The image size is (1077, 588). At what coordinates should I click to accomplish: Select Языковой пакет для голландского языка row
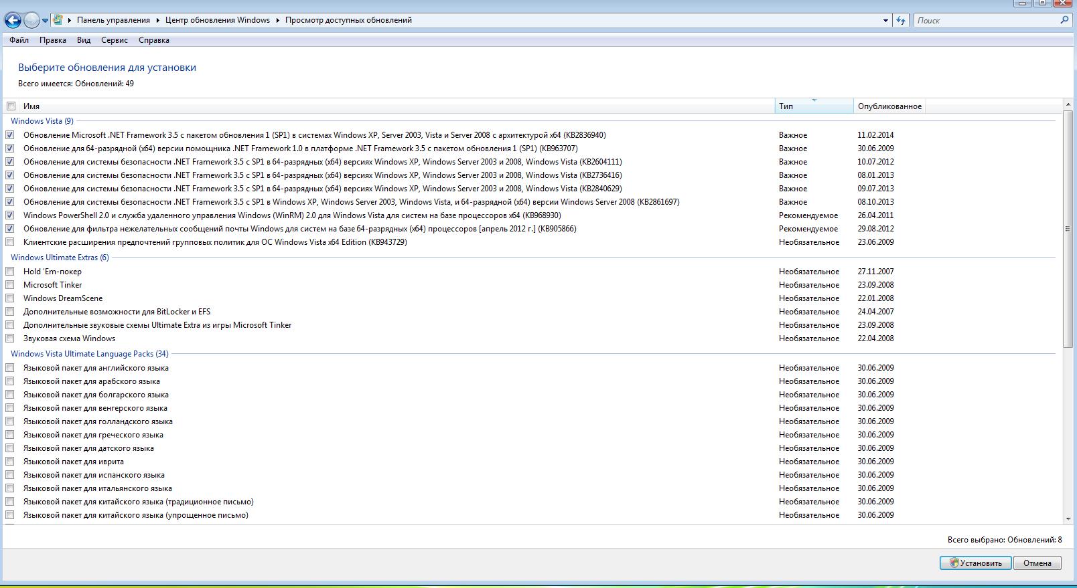pyautogui.click(x=98, y=421)
